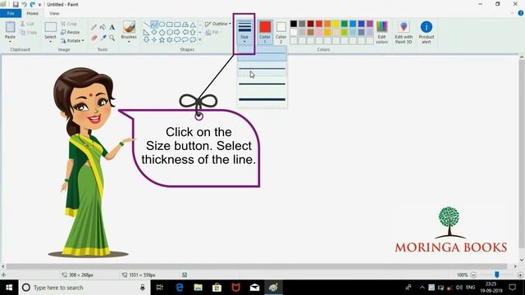
Task: Choose the Five-point star shape
Action: (162, 40)
